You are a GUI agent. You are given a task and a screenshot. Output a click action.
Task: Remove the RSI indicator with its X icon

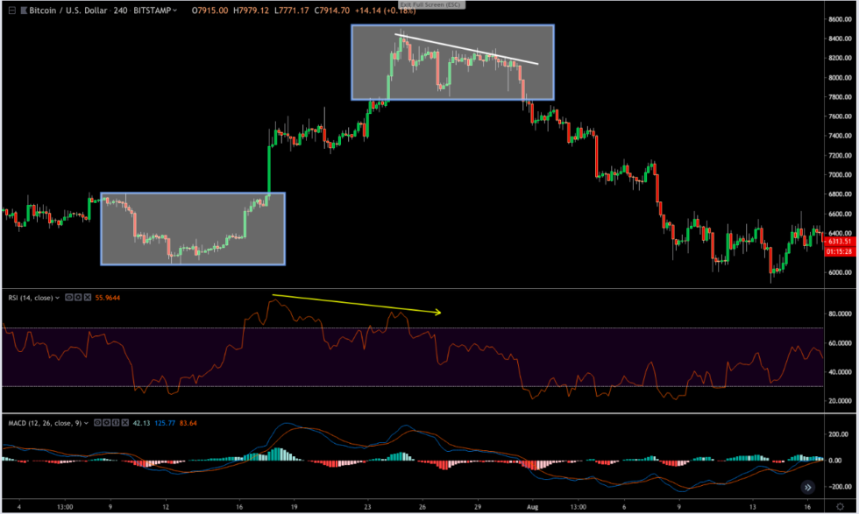pos(87,297)
